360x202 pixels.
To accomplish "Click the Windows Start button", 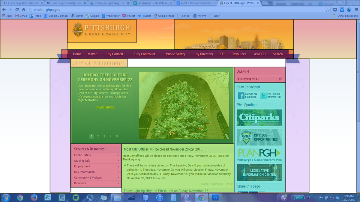I will pos(6,198).
